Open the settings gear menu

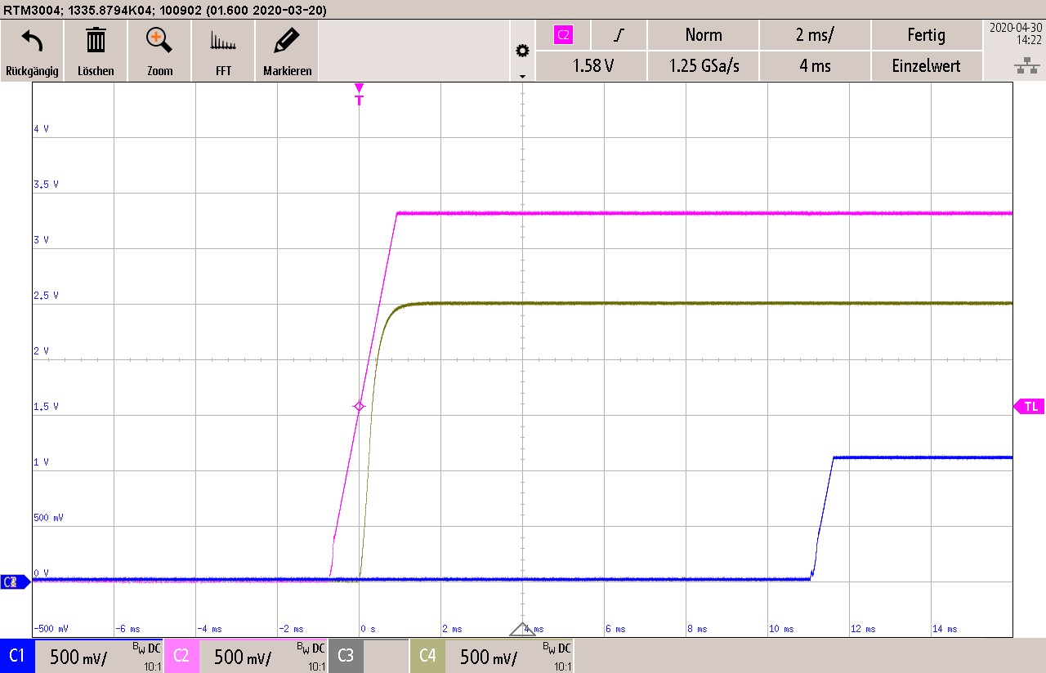(522, 51)
